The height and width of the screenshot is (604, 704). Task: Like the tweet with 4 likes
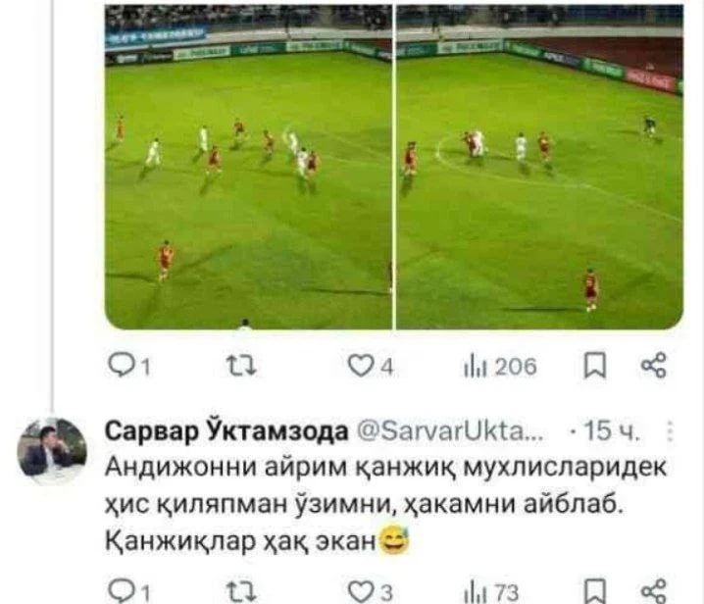(x=371, y=366)
